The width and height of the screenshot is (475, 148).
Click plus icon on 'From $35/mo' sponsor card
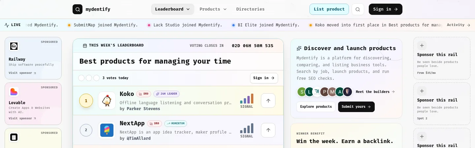click(422, 45)
